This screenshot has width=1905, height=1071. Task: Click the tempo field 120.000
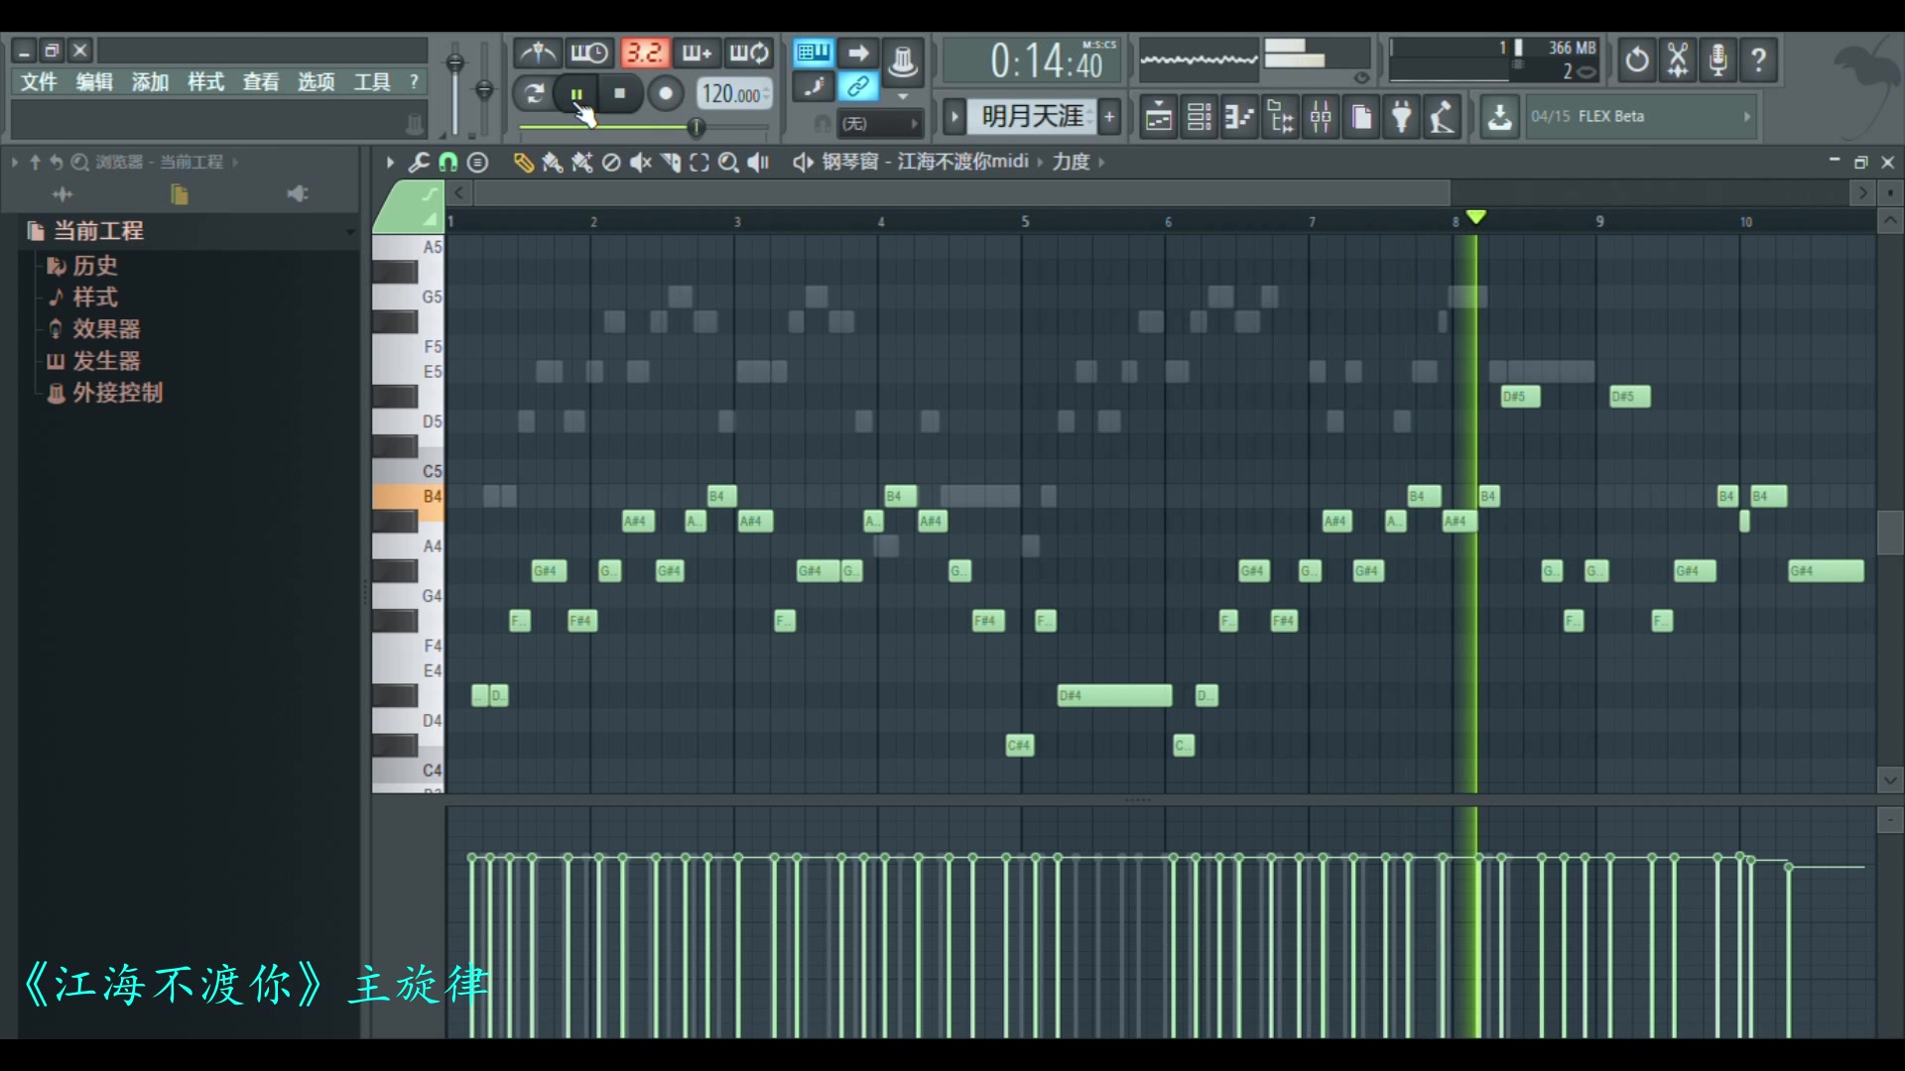point(734,94)
